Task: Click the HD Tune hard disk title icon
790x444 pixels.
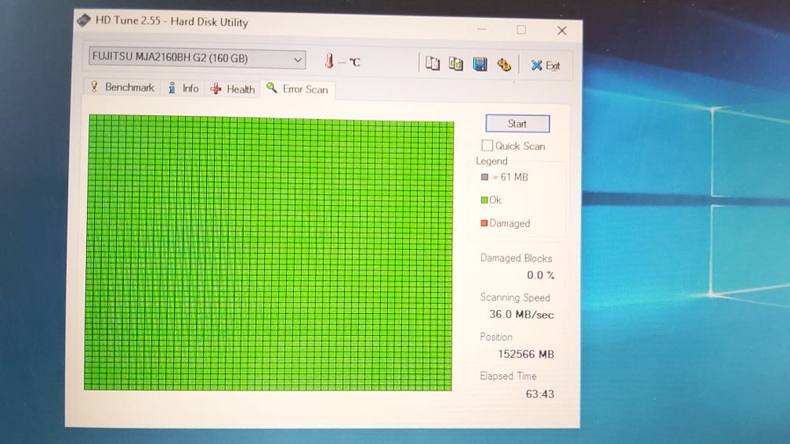Action: point(83,21)
